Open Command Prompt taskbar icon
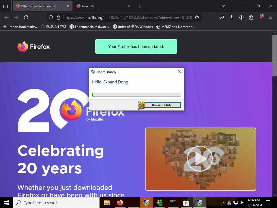 pyautogui.click(x=173, y=203)
